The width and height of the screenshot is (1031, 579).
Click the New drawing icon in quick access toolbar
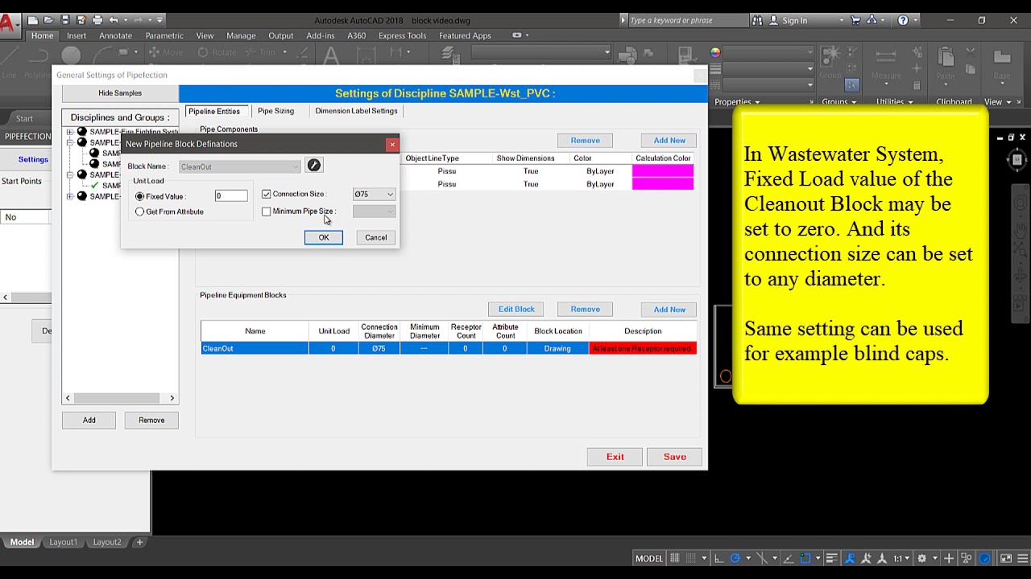click(x=33, y=20)
